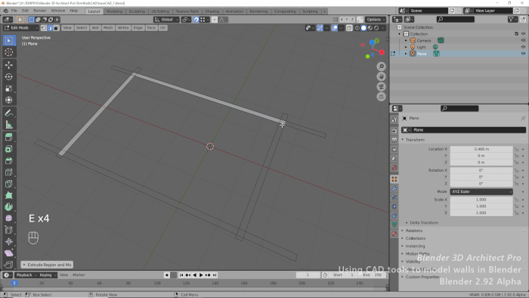This screenshot has width=529, height=298.
Task: Jump to the end frame button
Action: (x=215, y=275)
